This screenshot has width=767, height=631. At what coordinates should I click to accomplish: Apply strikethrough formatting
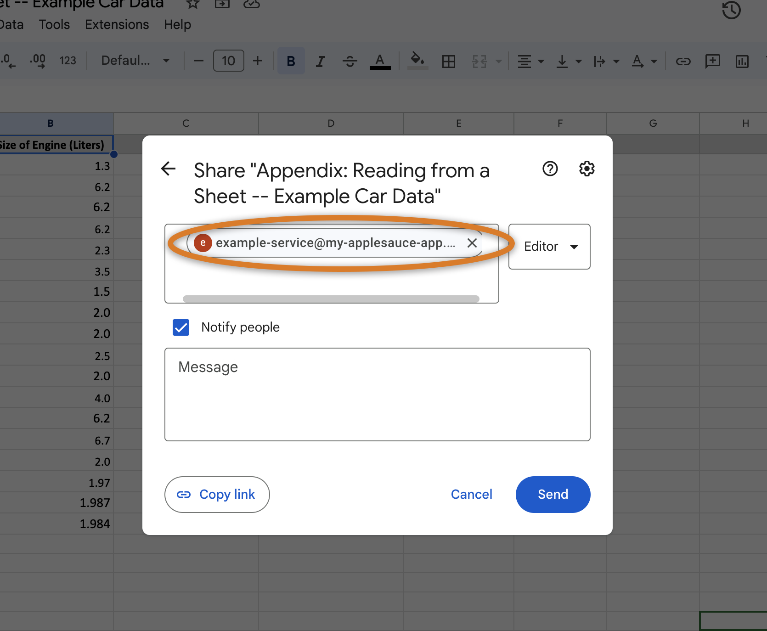[x=350, y=61]
